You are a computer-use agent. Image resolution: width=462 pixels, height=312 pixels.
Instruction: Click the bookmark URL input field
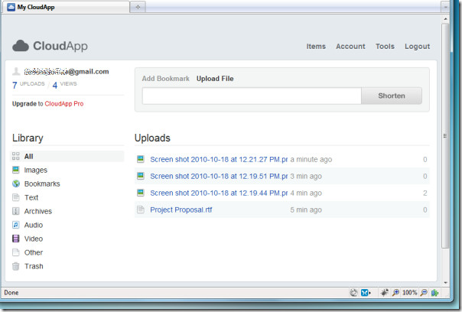(252, 96)
